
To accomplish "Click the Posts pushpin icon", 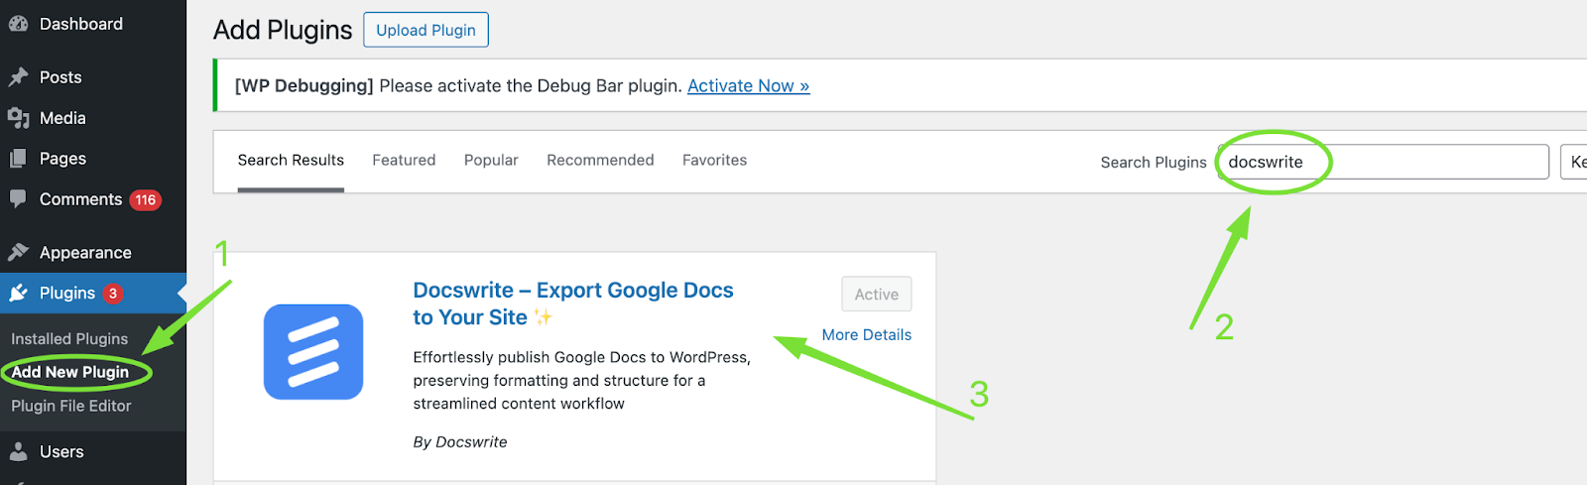I will pos(18,77).
